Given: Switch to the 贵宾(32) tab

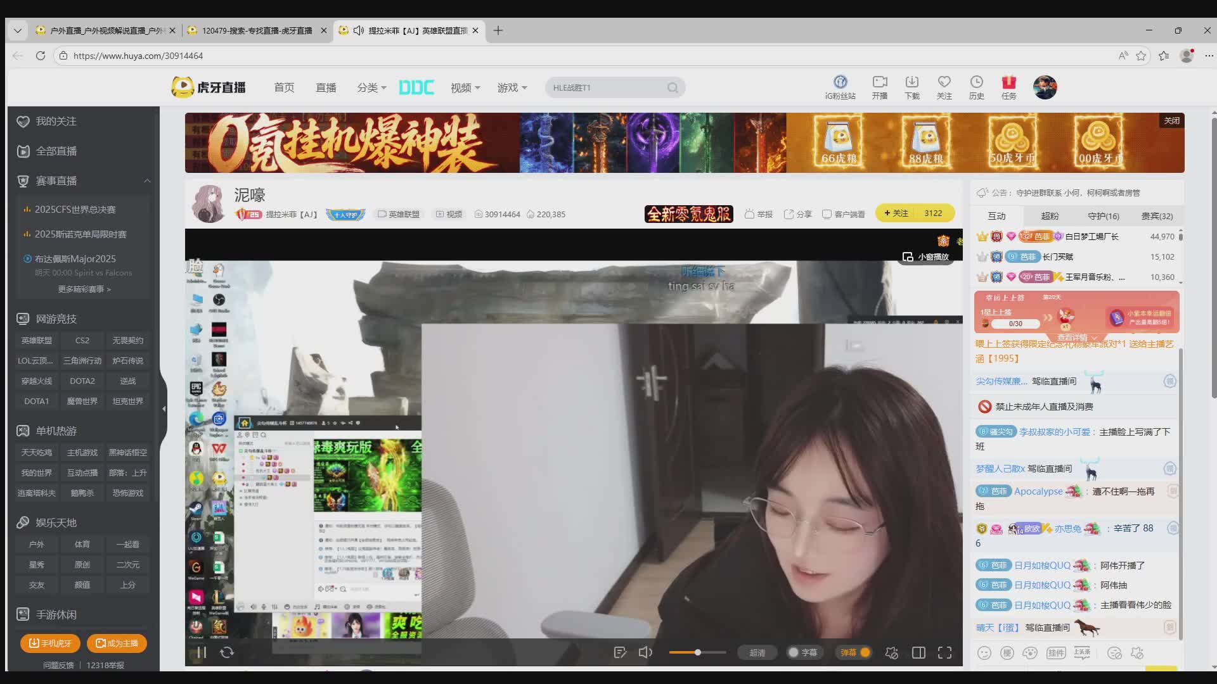Looking at the screenshot, I should (x=1157, y=216).
